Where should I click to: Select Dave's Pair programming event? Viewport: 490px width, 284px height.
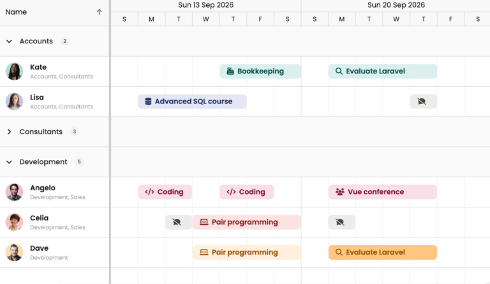tap(246, 252)
